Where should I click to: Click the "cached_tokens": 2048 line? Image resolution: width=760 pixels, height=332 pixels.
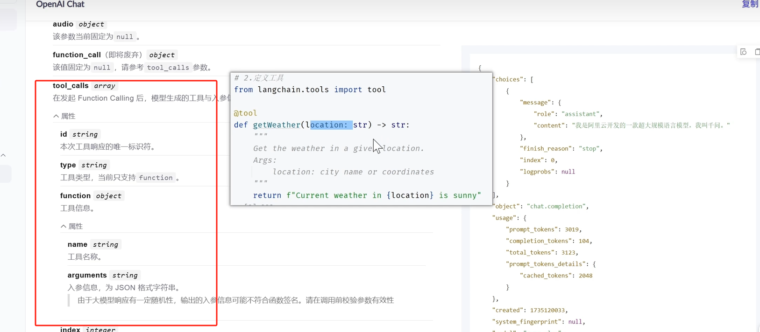(x=556, y=276)
